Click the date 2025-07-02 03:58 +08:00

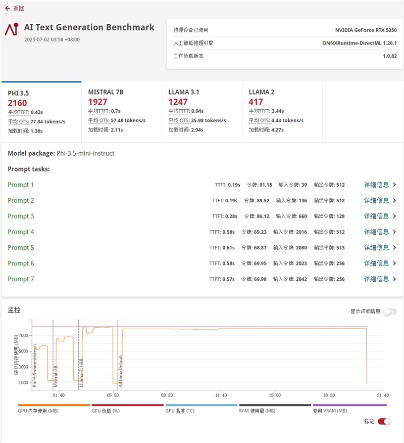click(x=52, y=39)
